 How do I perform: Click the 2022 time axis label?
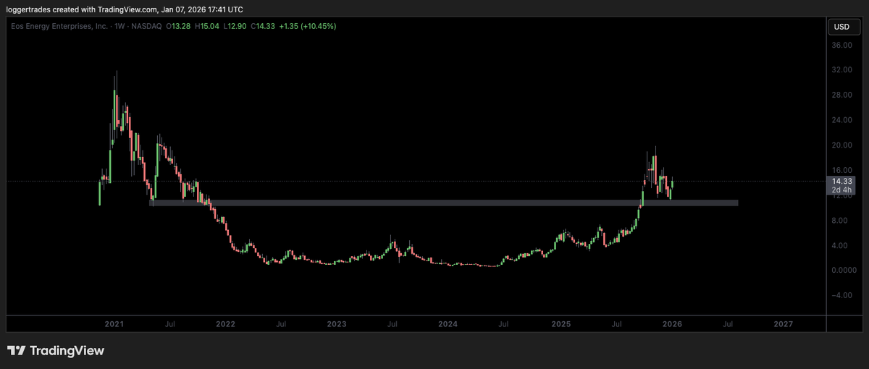coord(225,323)
